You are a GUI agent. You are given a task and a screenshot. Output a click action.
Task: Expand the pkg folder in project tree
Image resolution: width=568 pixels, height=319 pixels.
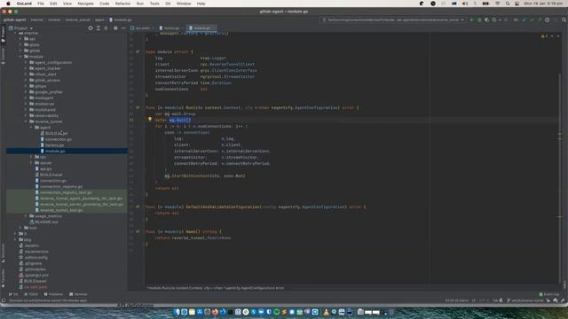tap(15, 239)
